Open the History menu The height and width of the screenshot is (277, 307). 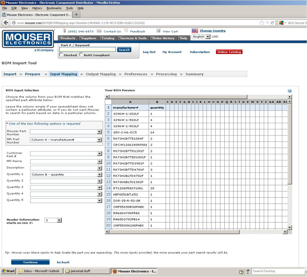point(37,8)
